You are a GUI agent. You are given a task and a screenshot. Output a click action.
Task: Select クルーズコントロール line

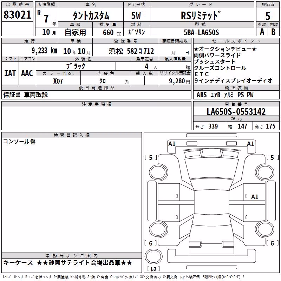click(220, 68)
